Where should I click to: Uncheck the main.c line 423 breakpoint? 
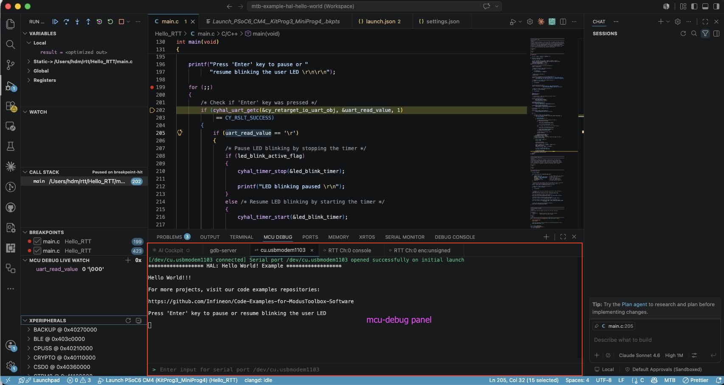coord(37,251)
